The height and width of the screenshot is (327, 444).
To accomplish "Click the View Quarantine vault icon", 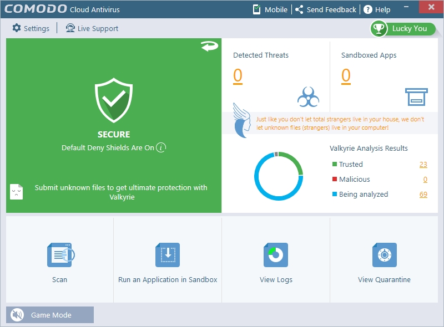I will (x=385, y=255).
